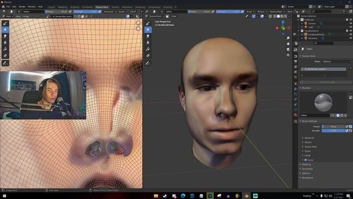Open the Window menu
This screenshot has height=199, width=353.
[x=31, y=7]
